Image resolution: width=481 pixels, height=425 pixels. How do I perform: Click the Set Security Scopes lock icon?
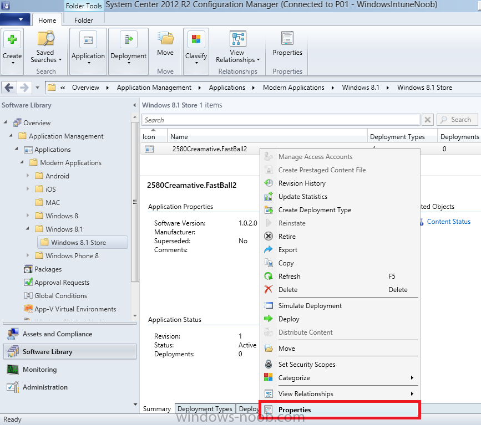pyautogui.click(x=269, y=364)
